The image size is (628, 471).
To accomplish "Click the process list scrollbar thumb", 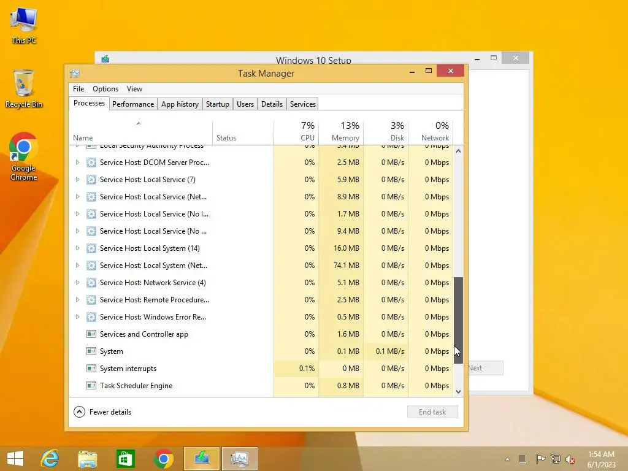I will coord(458,320).
